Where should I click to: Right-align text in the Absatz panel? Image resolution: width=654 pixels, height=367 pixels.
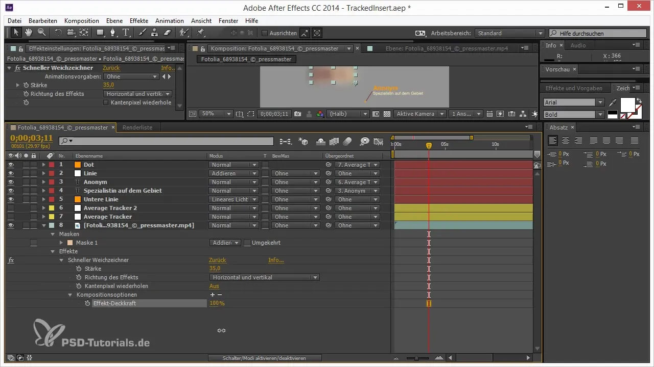(x=578, y=140)
